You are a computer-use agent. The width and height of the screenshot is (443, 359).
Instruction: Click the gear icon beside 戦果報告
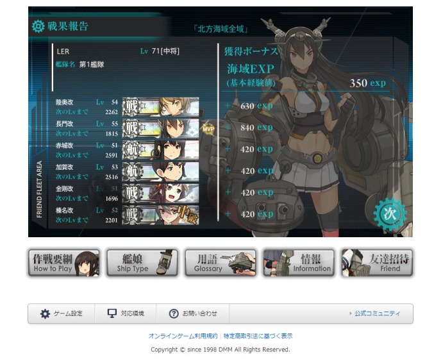coord(38,26)
